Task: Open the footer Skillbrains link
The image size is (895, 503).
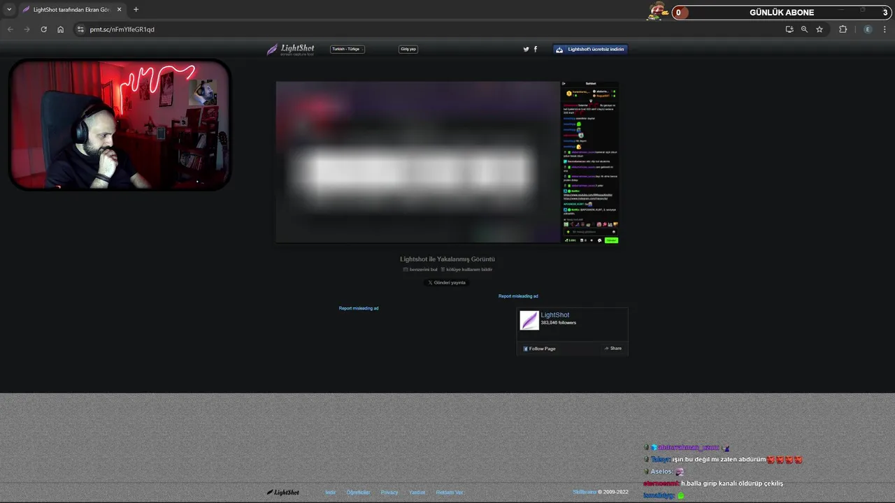Action: pos(585,492)
